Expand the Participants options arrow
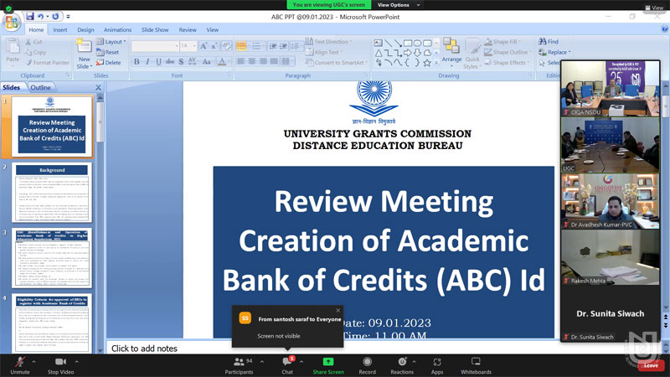 coord(262,362)
